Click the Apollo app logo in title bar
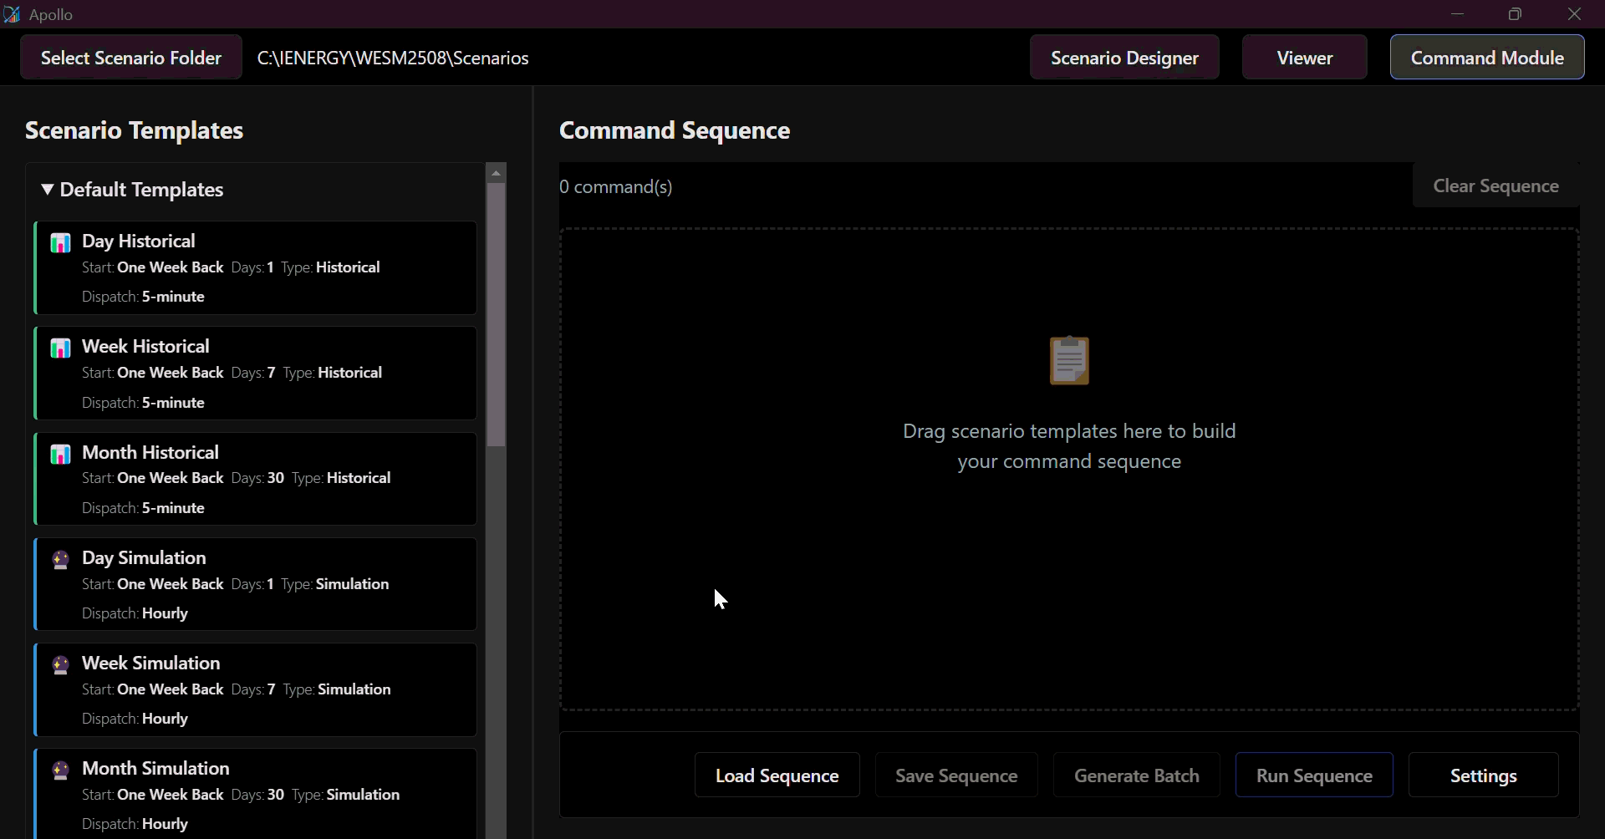This screenshot has width=1605, height=839. [12, 14]
